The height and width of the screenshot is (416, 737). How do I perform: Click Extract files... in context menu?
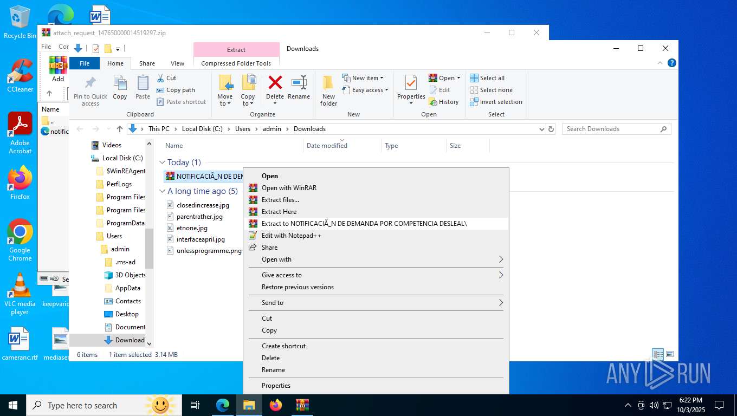coord(376,200)
